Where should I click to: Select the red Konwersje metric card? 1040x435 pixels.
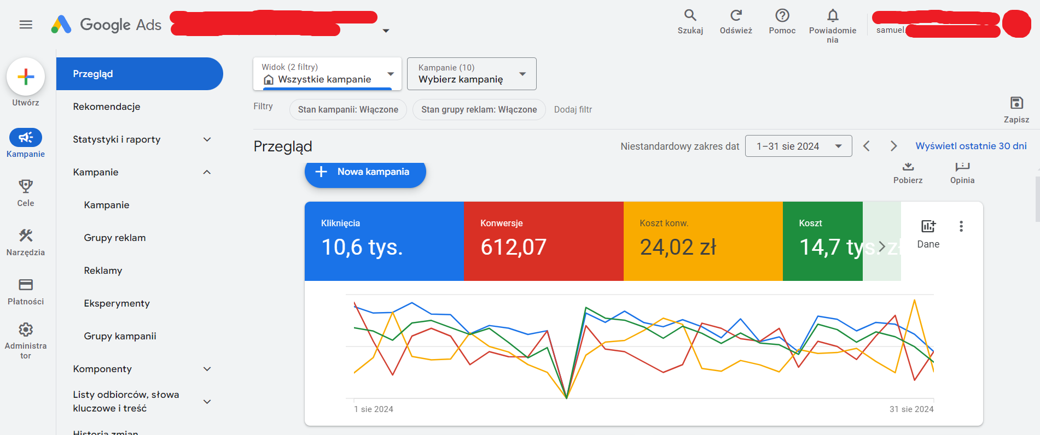click(544, 241)
